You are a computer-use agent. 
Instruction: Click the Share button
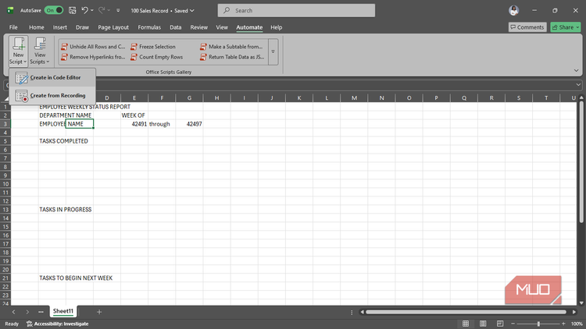click(x=565, y=27)
